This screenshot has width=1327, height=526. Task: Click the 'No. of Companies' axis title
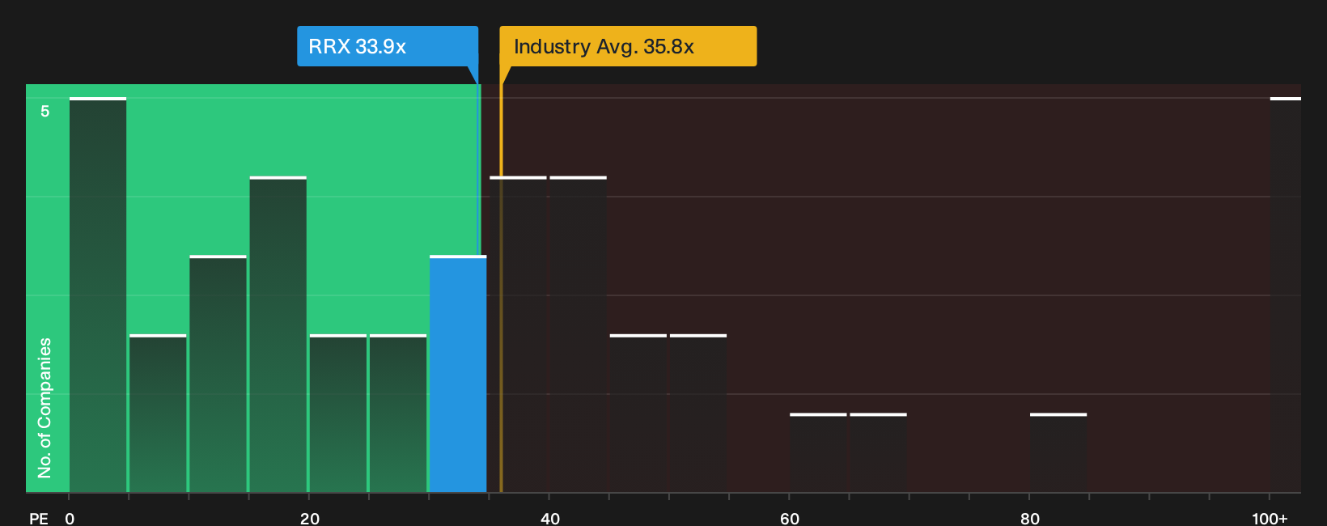pyautogui.click(x=45, y=408)
